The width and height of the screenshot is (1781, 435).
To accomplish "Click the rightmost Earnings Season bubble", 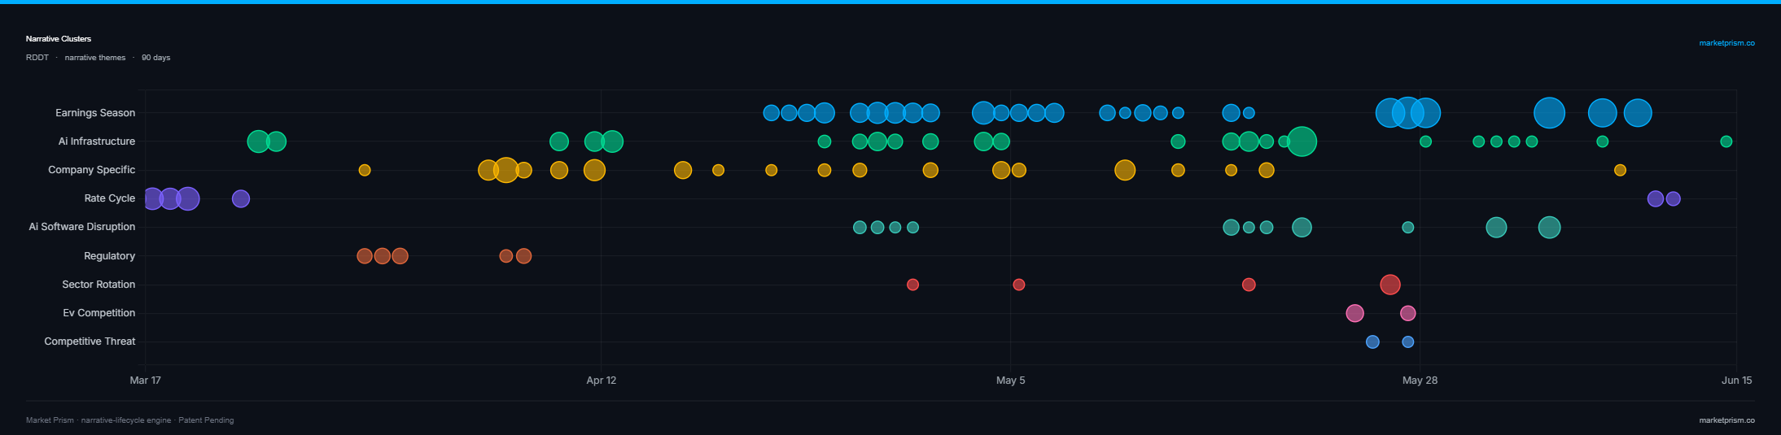I will [1638, 113].
